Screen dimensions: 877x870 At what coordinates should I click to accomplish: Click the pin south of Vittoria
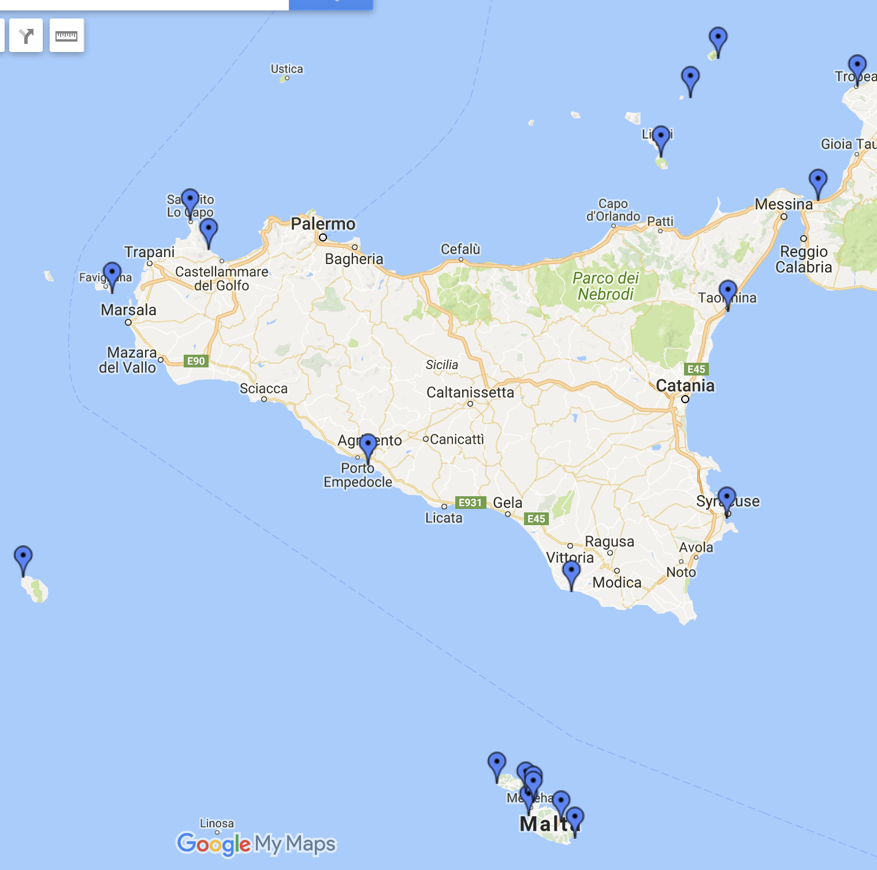pyautogui.click(x=571, y=572)
